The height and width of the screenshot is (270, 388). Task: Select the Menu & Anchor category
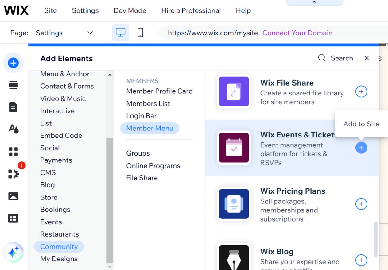(x=65, y=74)
